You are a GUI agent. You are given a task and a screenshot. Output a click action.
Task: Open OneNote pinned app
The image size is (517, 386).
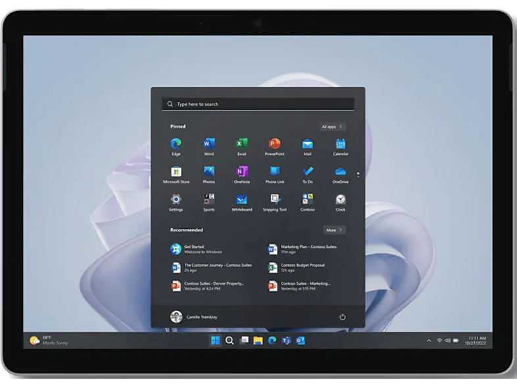[x=241, y=175]
